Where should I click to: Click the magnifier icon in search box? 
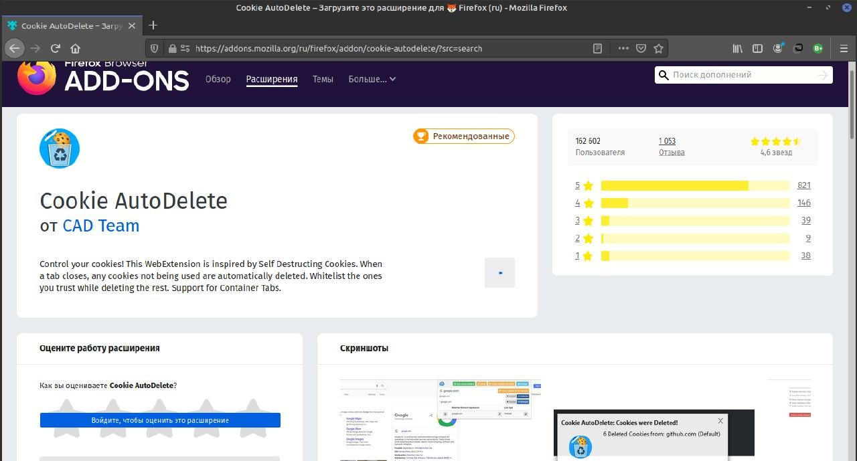tap(664, 75)
